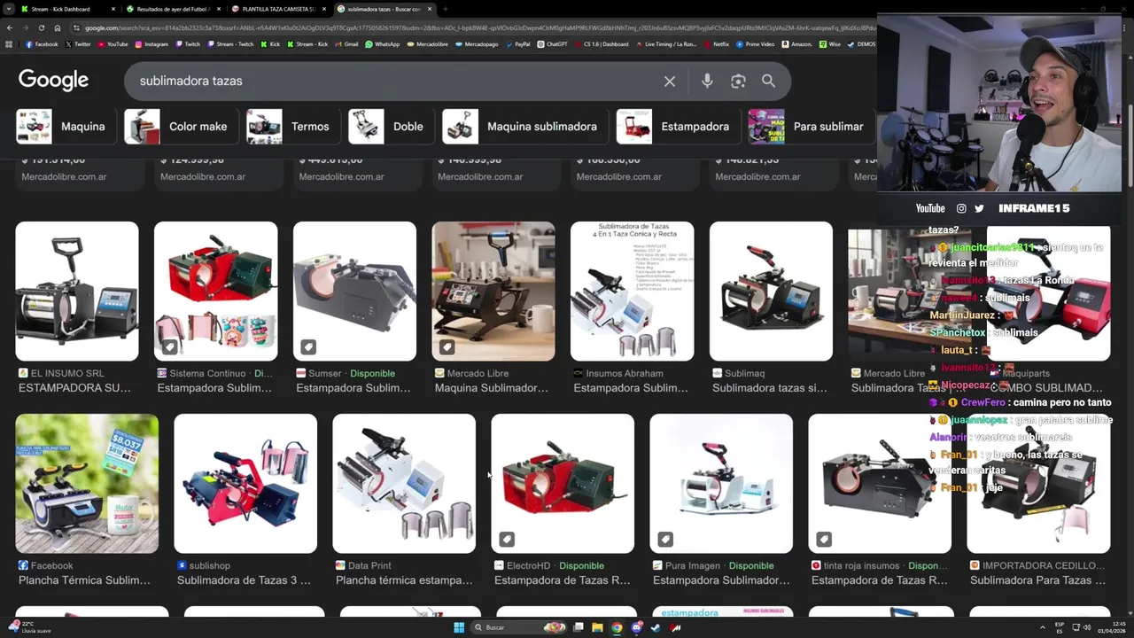Reload the page in Chrome

tap(41, 27)
